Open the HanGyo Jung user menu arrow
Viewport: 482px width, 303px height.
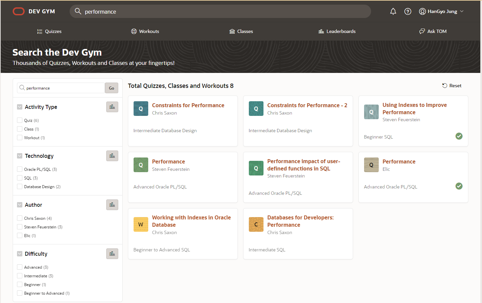tap(462, 11)
